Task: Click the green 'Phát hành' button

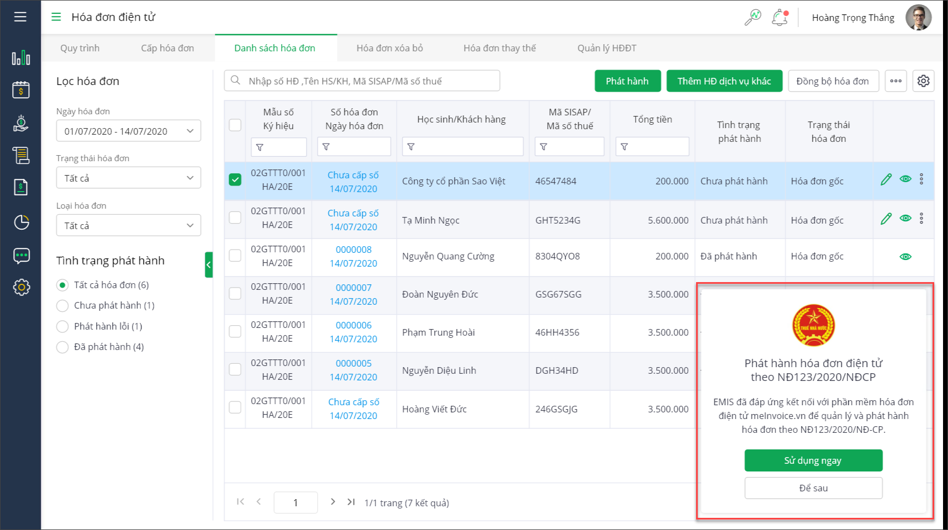Action: 627,81
